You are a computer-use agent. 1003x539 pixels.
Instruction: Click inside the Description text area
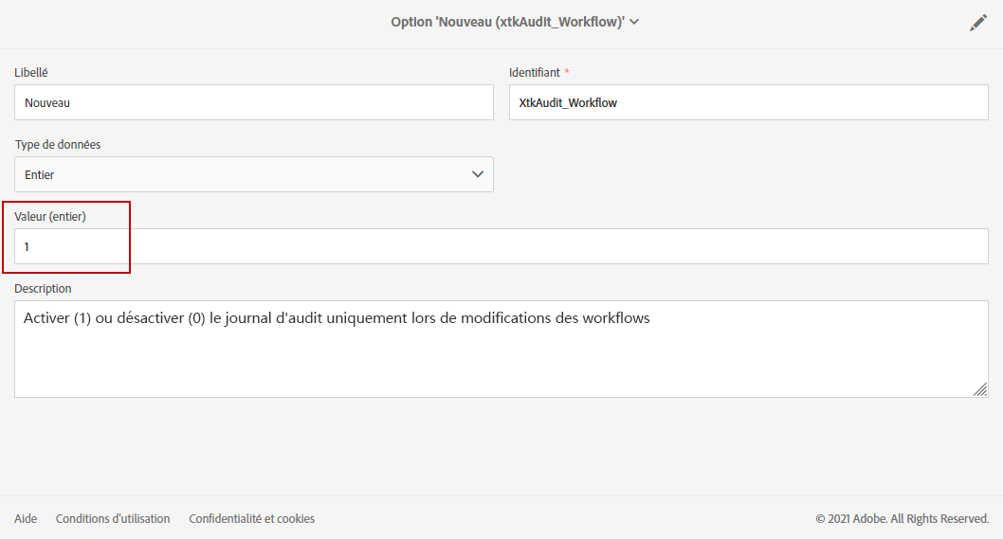tap(501, 350)
